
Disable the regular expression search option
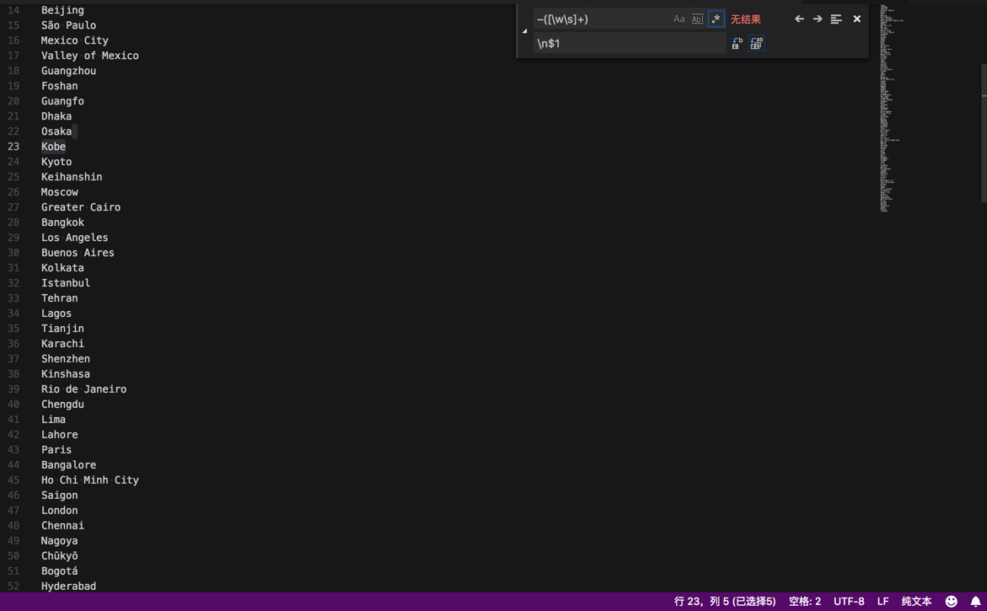pyautogui.click(x=716, y=19)
